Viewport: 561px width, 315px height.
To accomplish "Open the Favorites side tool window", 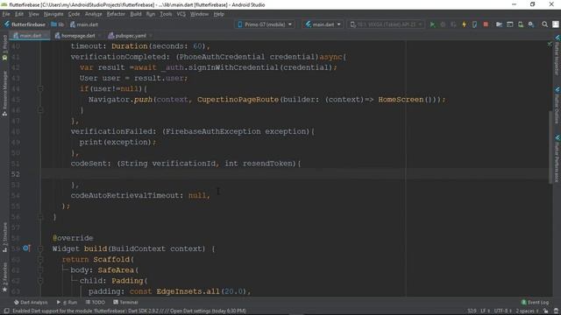I will point(4,277).
